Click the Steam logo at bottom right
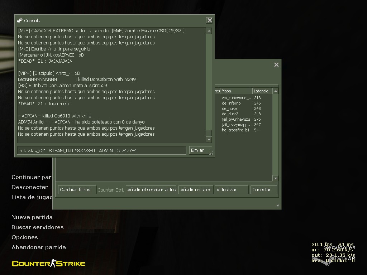 click(x=334, y=260)
